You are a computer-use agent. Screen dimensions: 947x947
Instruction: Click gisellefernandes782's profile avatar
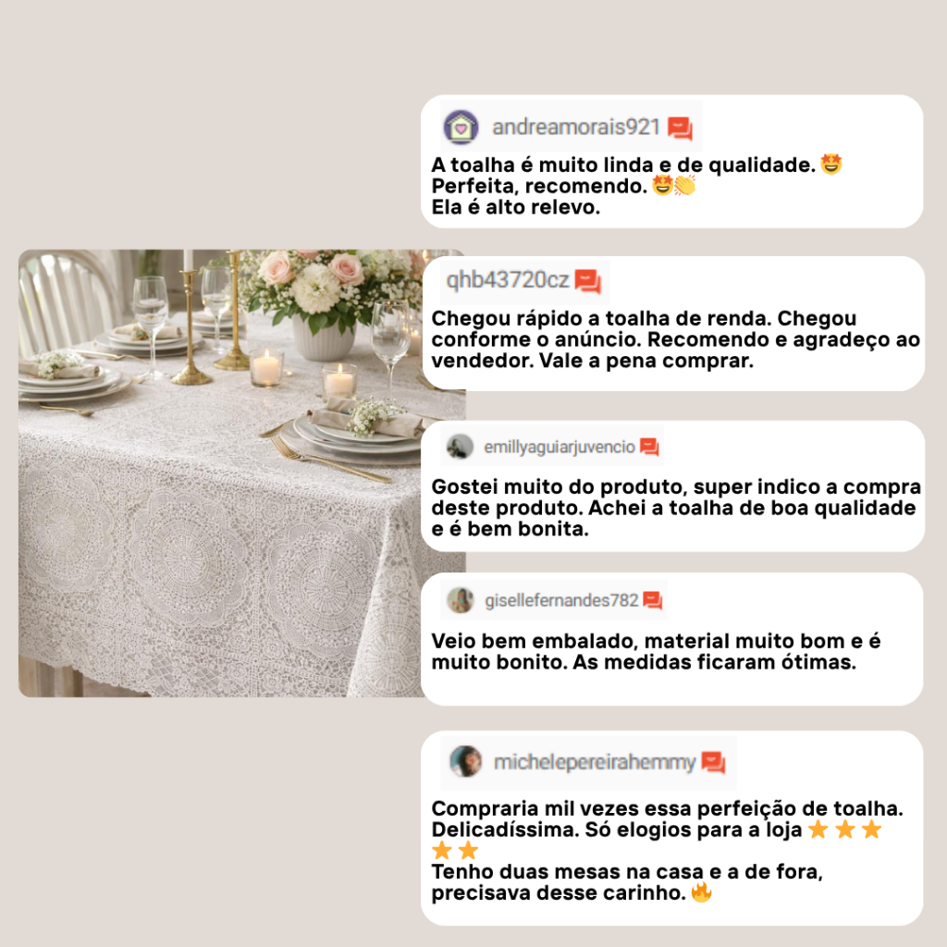(461, 600)
